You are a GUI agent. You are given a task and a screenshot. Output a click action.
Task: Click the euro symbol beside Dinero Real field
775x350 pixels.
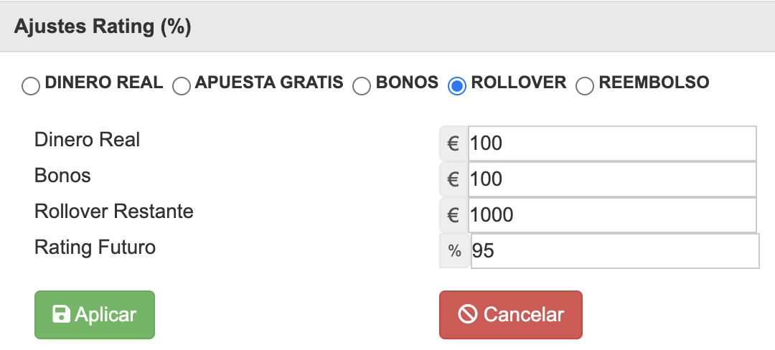tap(454, 143)
